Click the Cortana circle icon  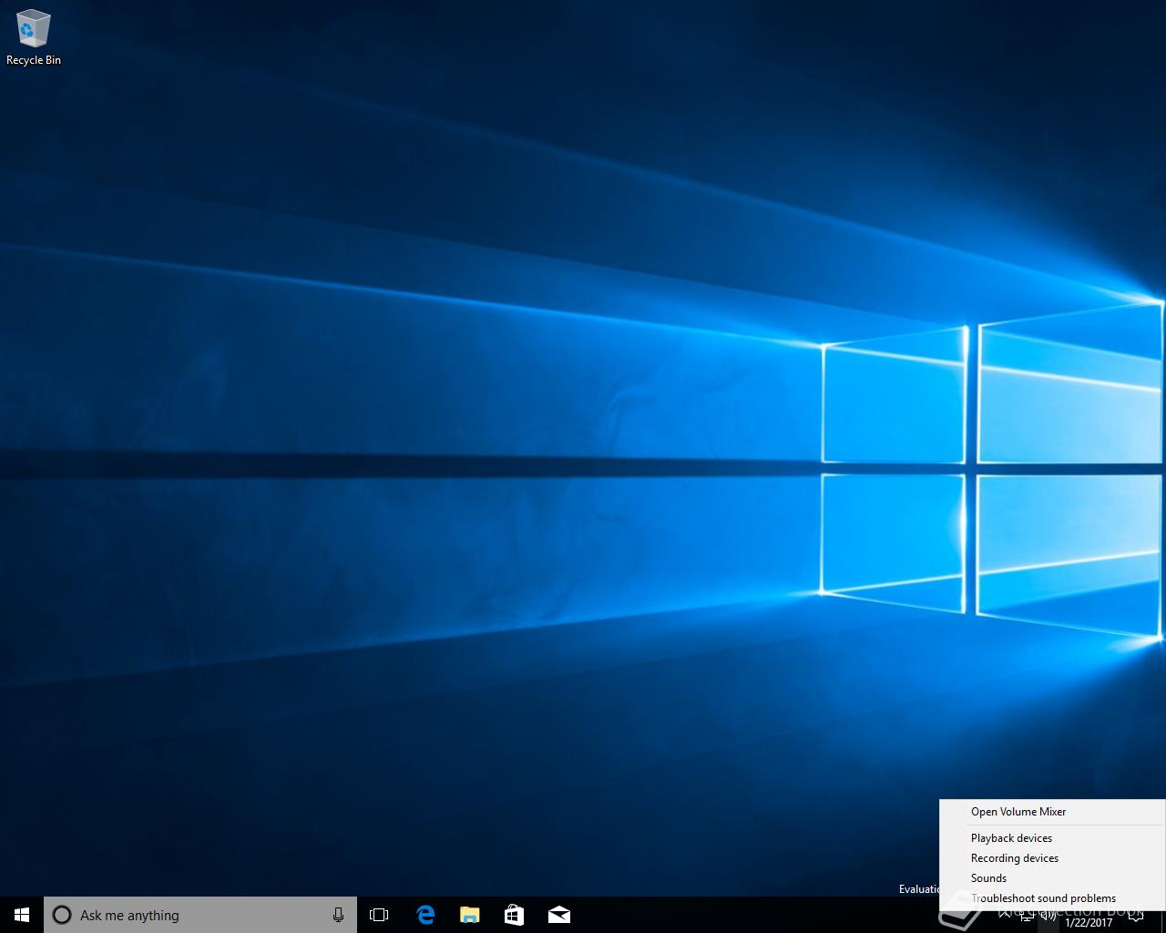62,915
